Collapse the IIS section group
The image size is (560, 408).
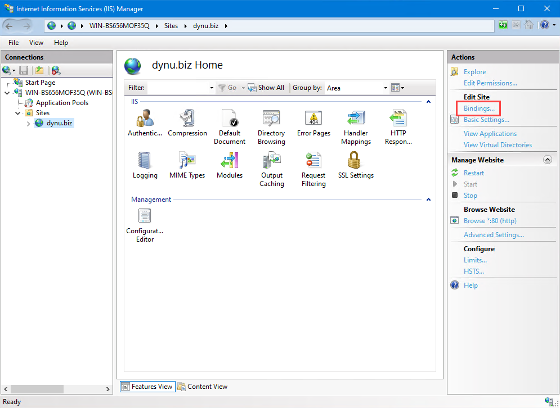click(428, 102)
